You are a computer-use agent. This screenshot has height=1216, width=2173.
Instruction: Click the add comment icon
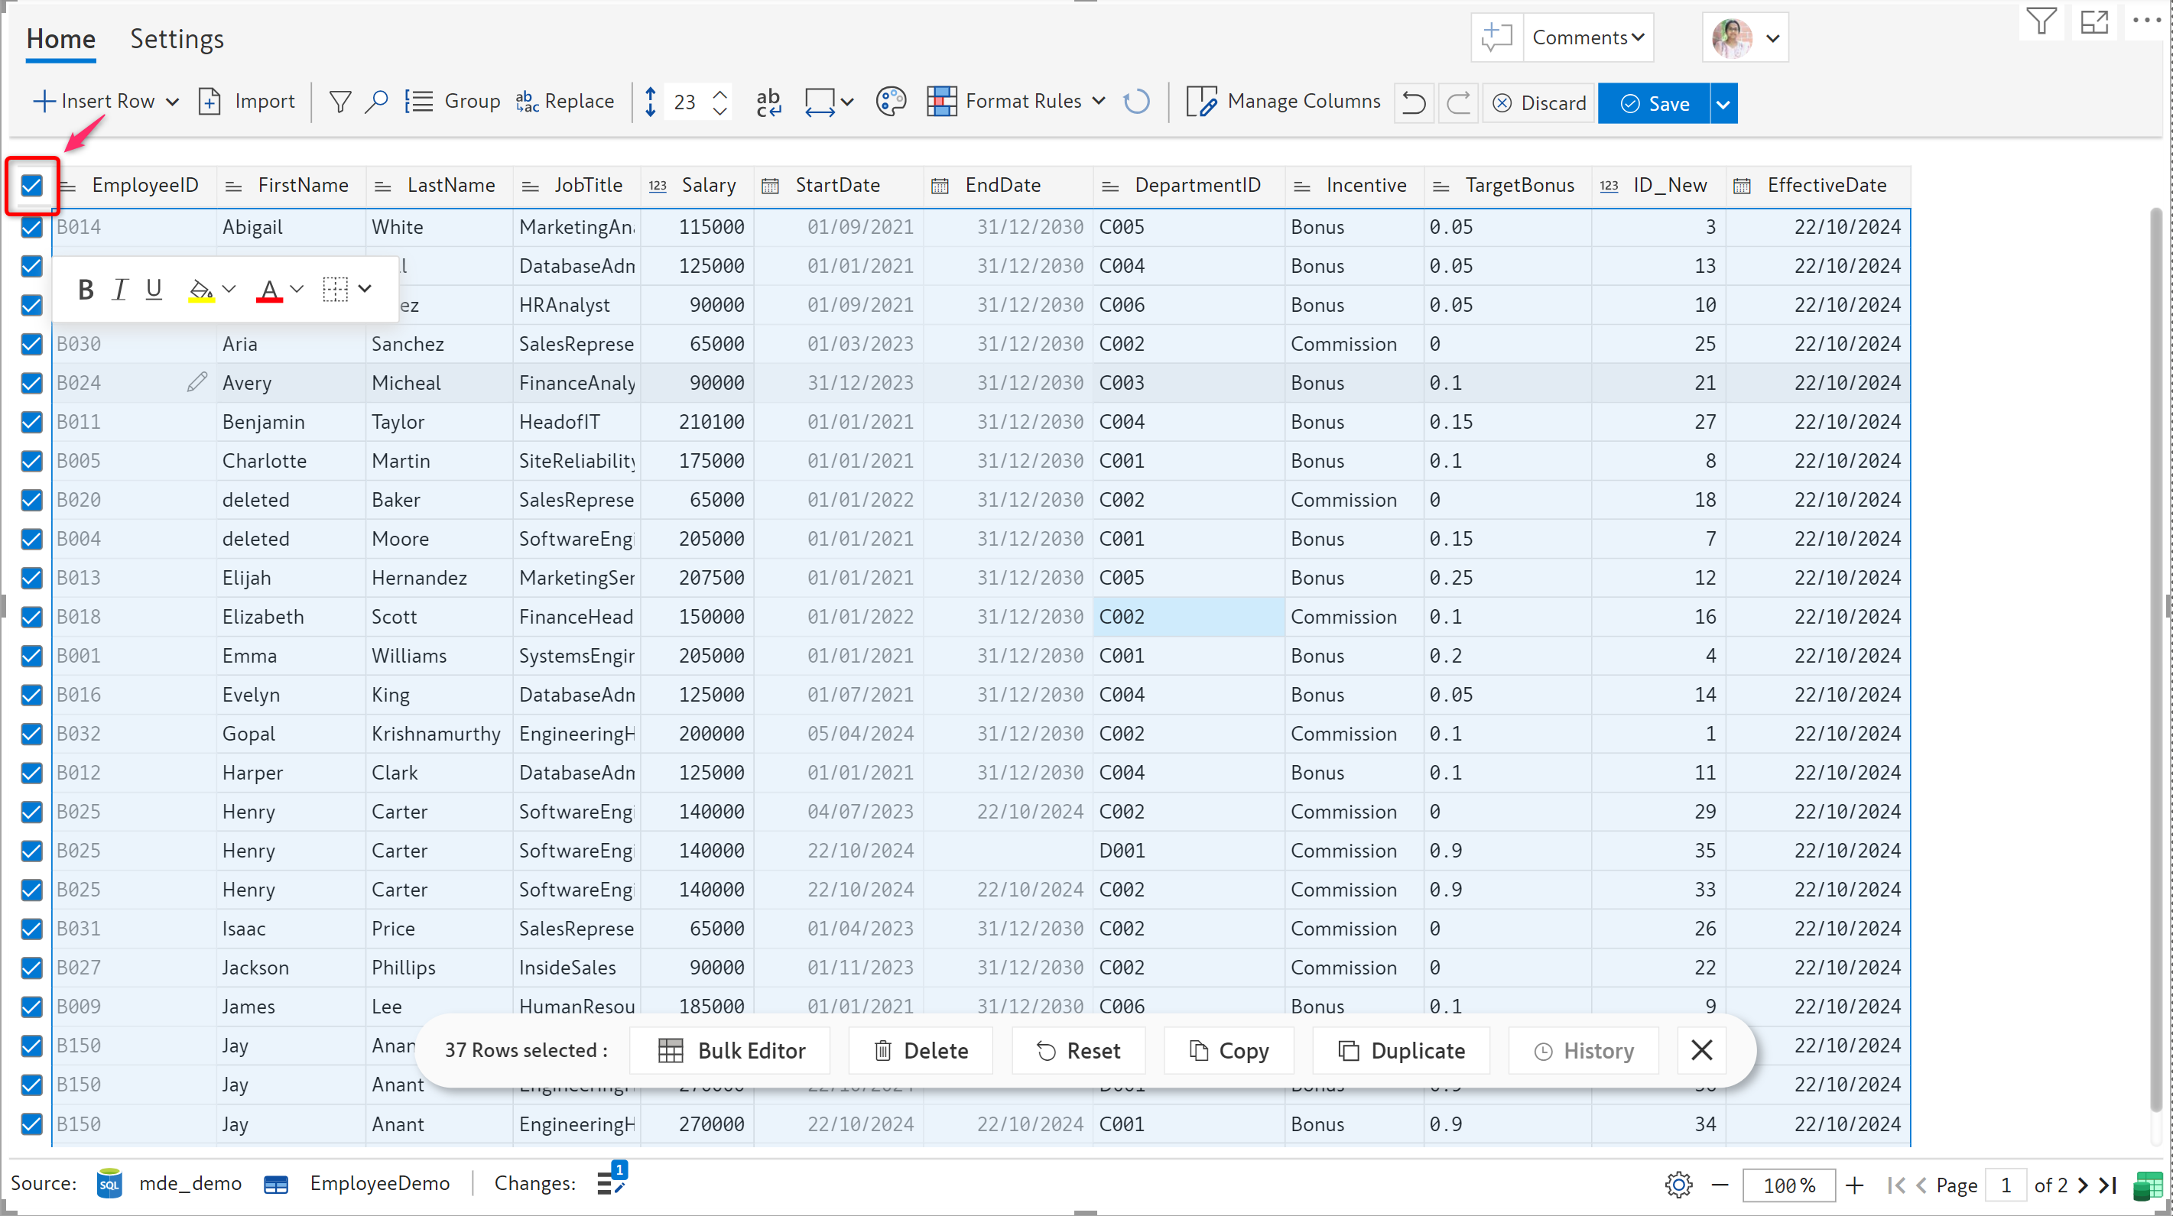tap(1496, 38)
